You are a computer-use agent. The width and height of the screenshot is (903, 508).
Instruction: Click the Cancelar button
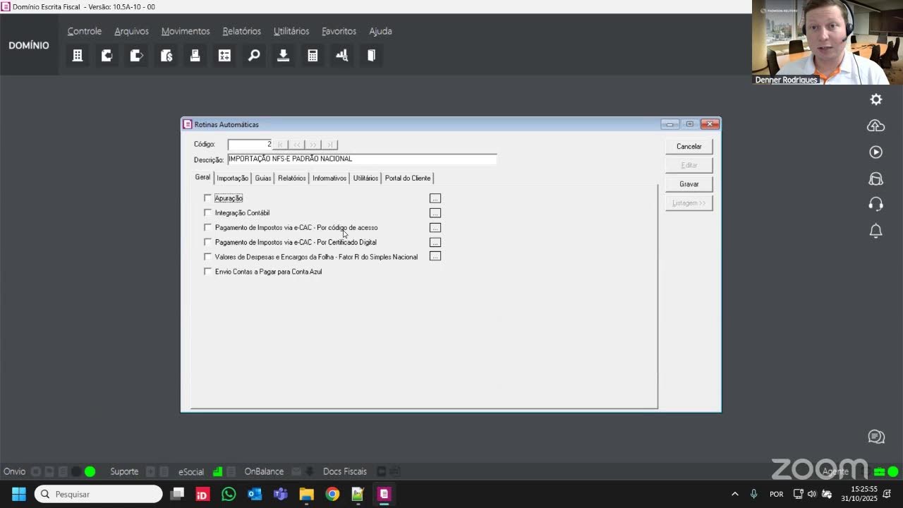pos(689,146)
